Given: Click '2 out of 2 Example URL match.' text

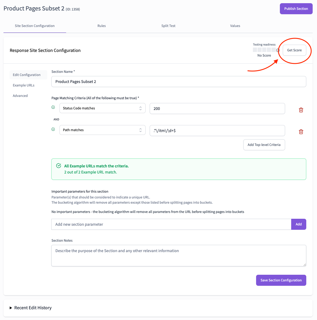Looking at the screenshot, I should 90,172.
